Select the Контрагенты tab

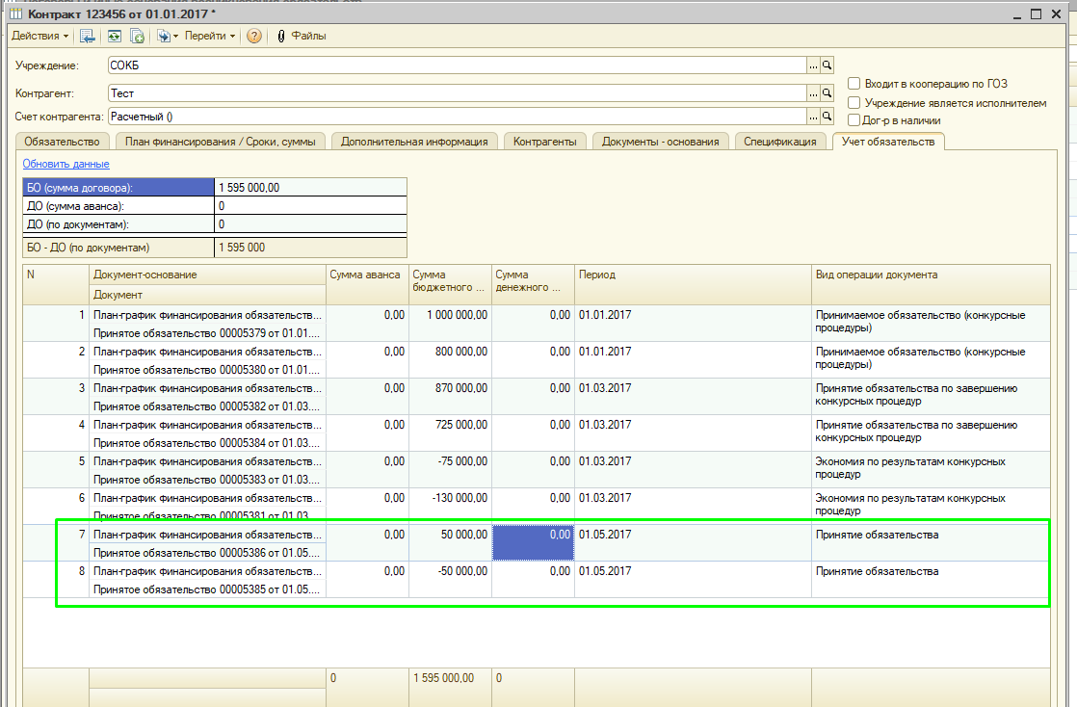pos(544,142)
